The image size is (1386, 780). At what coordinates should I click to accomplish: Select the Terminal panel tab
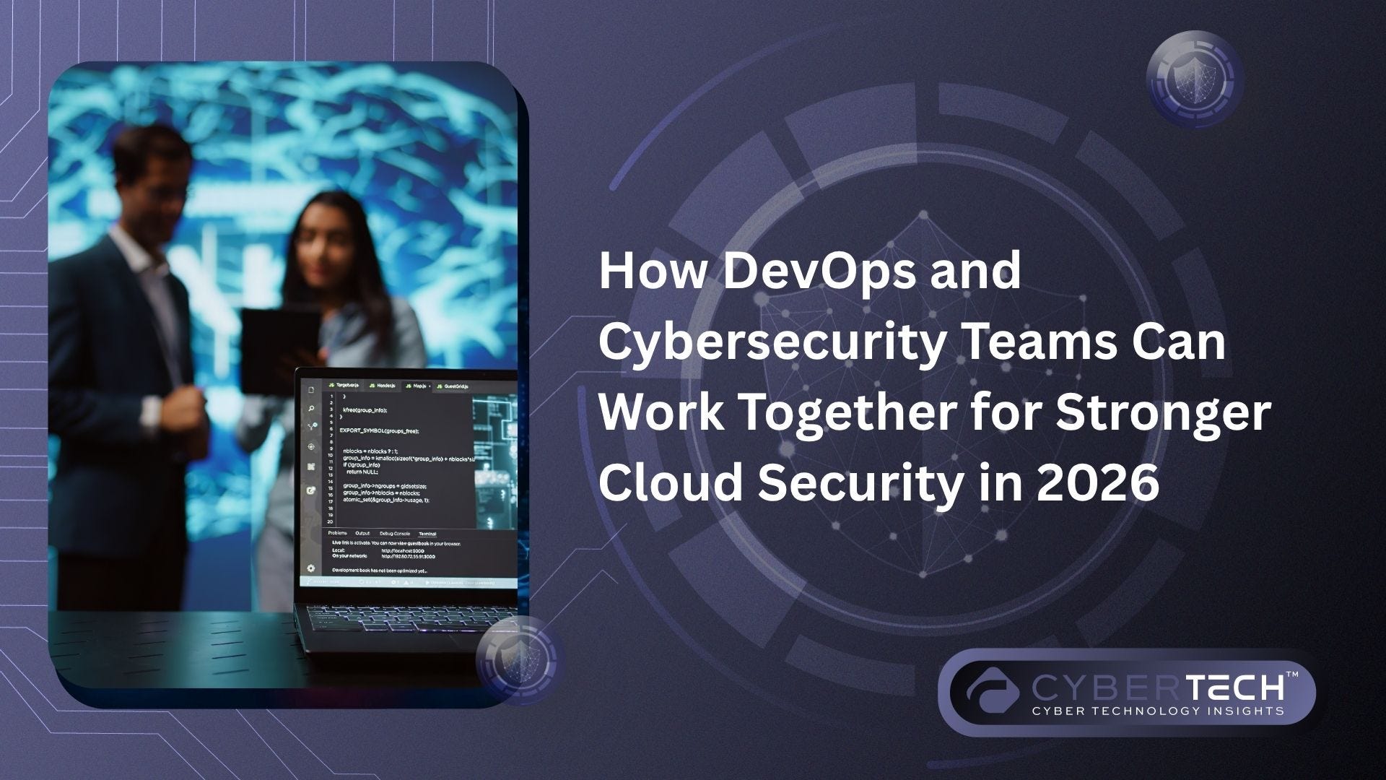(x=427, y=534)
